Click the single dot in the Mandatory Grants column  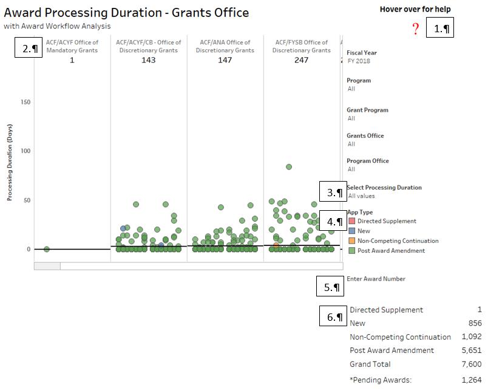tap(47, 249)
